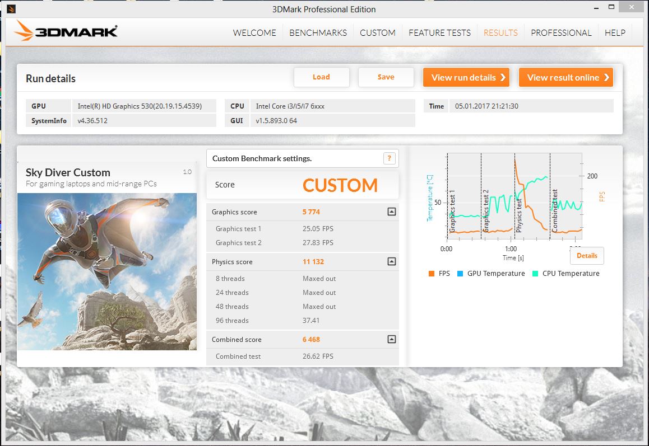Screen dimensions: 649x446
Task: Click the 3DMark title bar app icon
Action: [11, 9]
